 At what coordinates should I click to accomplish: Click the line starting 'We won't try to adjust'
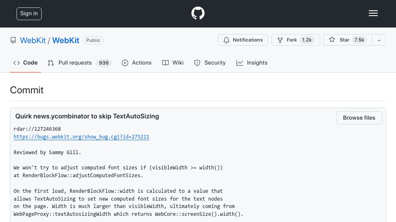(x=118, y=168)
